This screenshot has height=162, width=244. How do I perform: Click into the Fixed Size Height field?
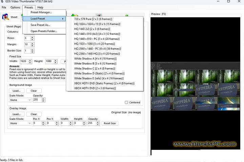point(49,61)
